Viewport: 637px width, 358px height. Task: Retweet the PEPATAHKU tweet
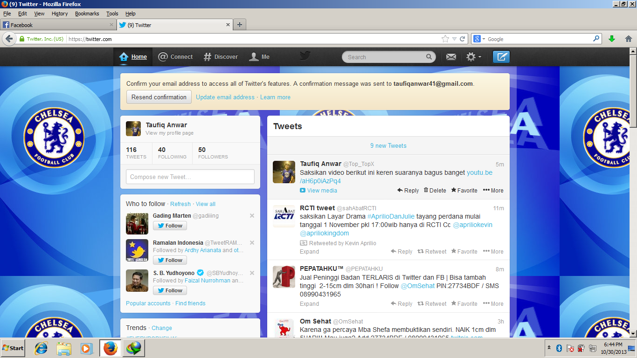coord(432,303)
